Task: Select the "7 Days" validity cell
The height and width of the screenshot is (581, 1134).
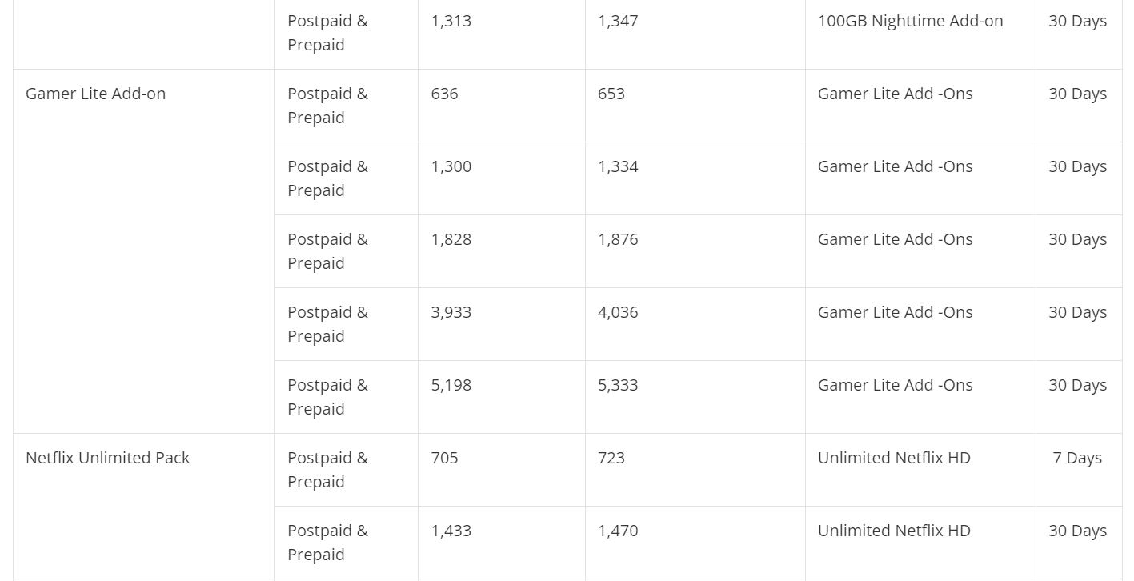Action: click(x=1077, y=458)
